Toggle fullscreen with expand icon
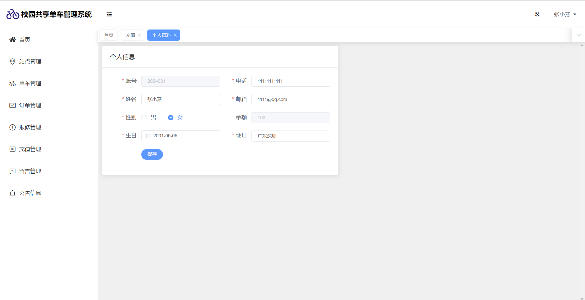The height and width of the screenshot is (300, 585). (537, 14)
